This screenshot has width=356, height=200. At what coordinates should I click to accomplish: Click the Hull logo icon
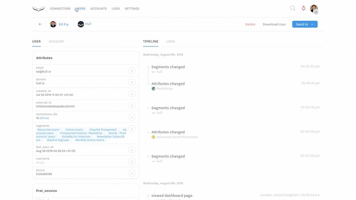[x=39, y=9]
